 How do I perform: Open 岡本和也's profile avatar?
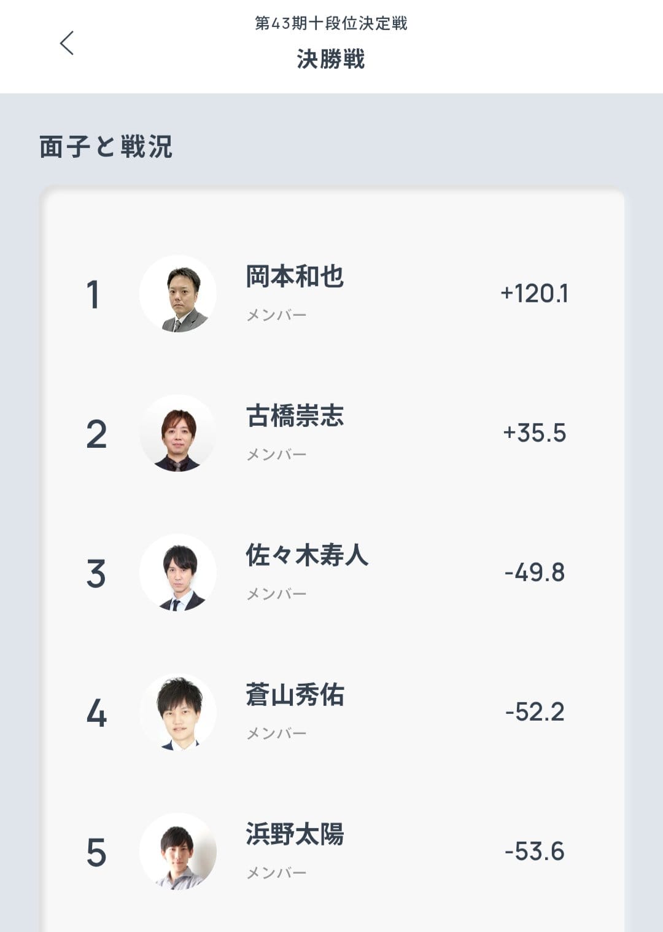coord(178,294)
